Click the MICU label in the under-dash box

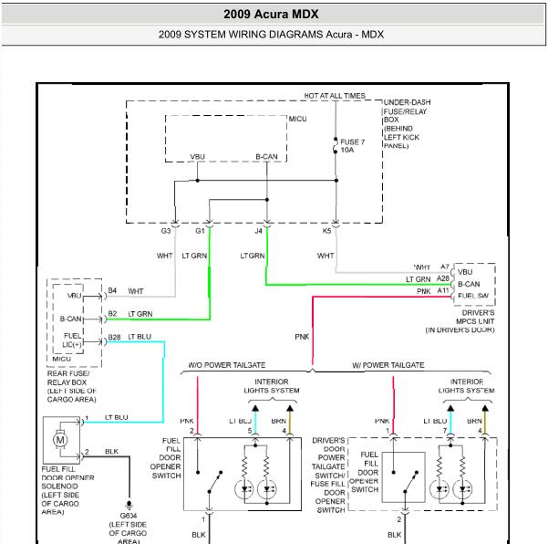298,119
